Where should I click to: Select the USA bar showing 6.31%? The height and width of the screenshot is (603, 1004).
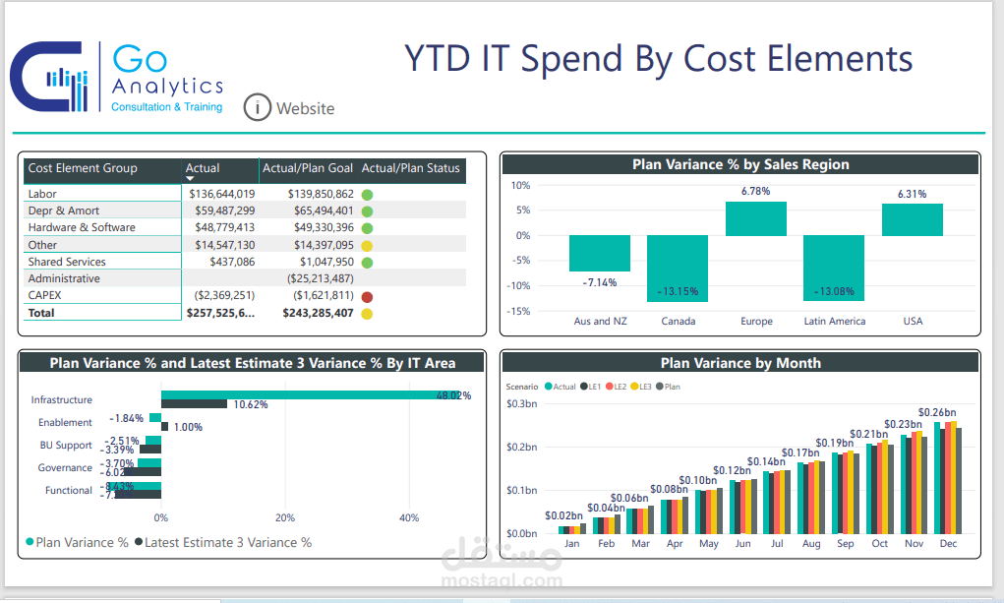[x=913, y=218]
